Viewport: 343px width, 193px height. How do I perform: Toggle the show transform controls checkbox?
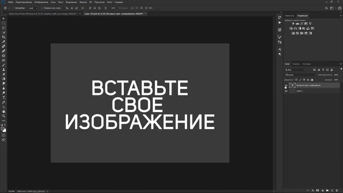(42, 8)
